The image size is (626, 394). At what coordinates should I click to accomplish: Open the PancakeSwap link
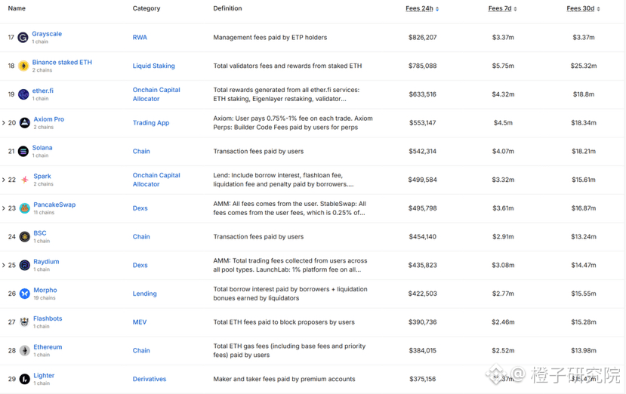(54, 205)
